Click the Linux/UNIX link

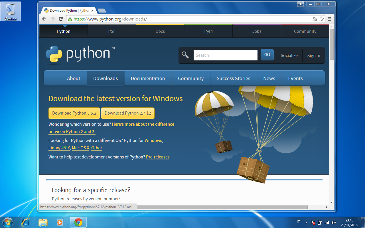[x=59, y=148]
